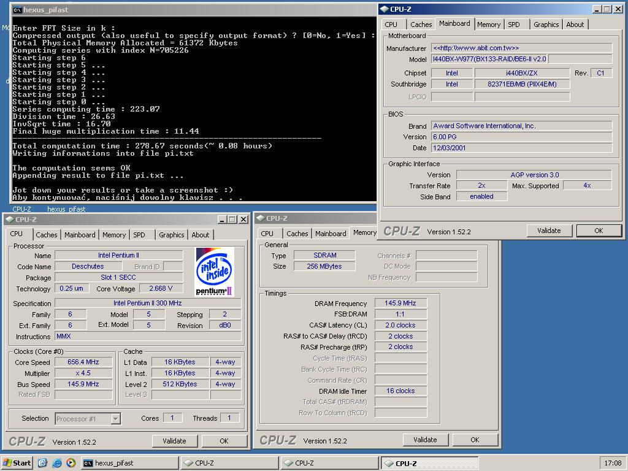The width and height of the screenshot is (628, 471).
Task: Click the Deschutes code name field
Action: 88,266
